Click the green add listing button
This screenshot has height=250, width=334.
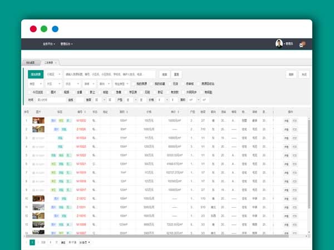(x=36, y=74)
